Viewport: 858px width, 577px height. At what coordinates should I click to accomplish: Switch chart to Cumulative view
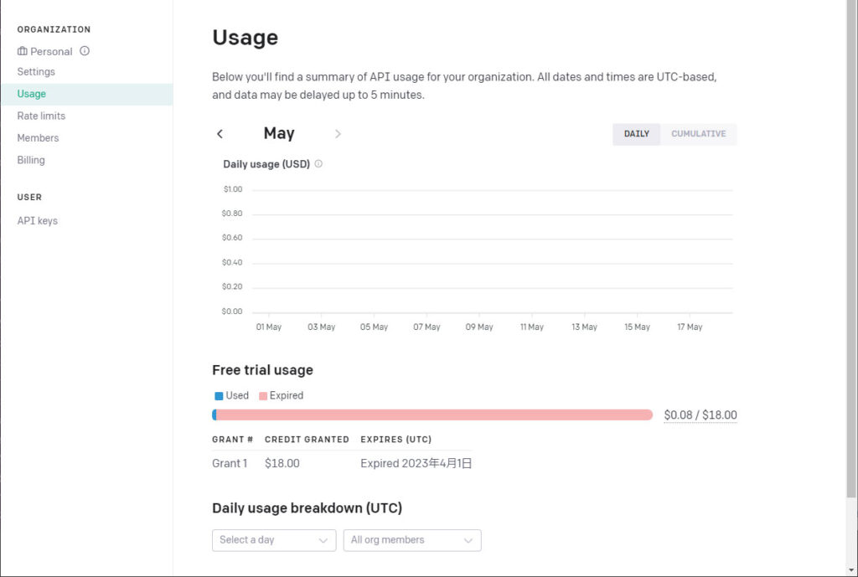pos(698,134)
